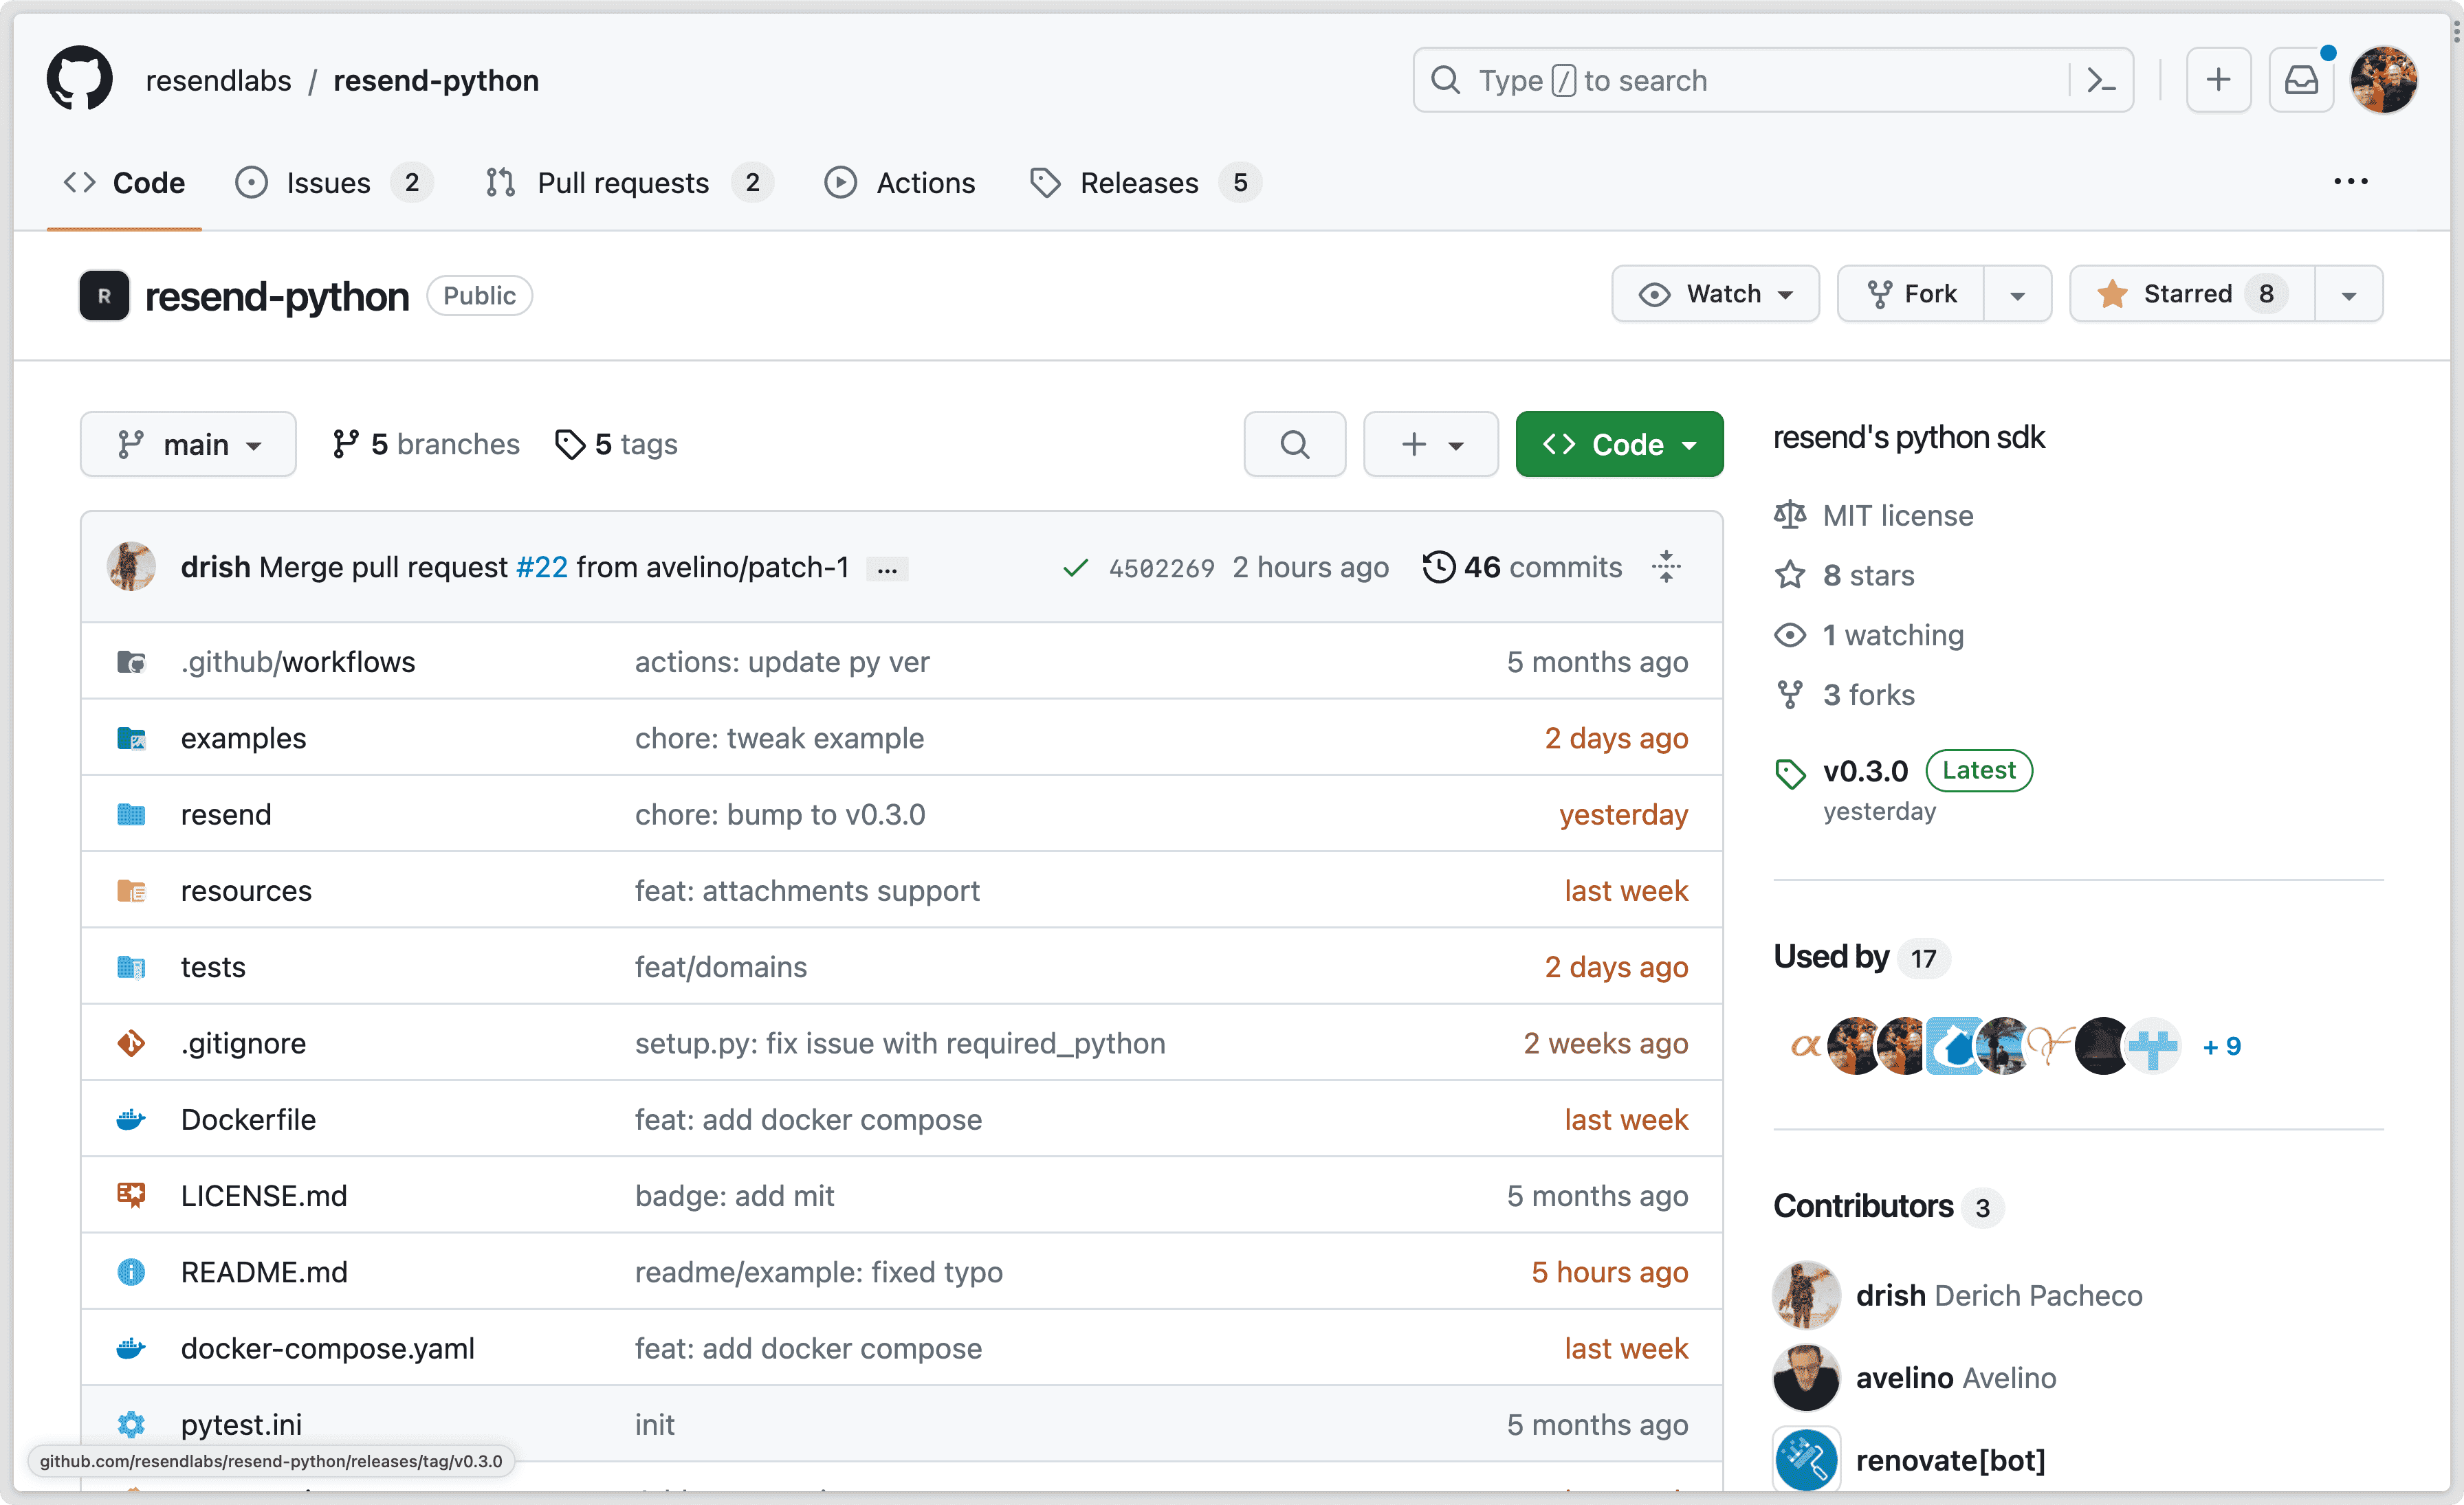This screenshot has width=2464, height=1505.
Task: Open the main branch selector dropdown
Action: tap(188, 444)
